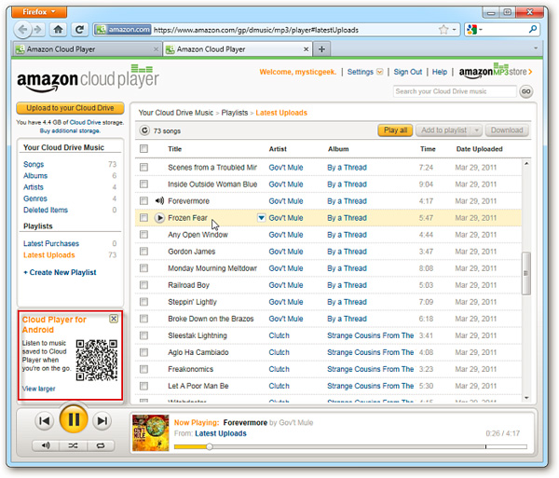Open the Latest Purchases playlist
Screen dimensions: 559x478
51,243
